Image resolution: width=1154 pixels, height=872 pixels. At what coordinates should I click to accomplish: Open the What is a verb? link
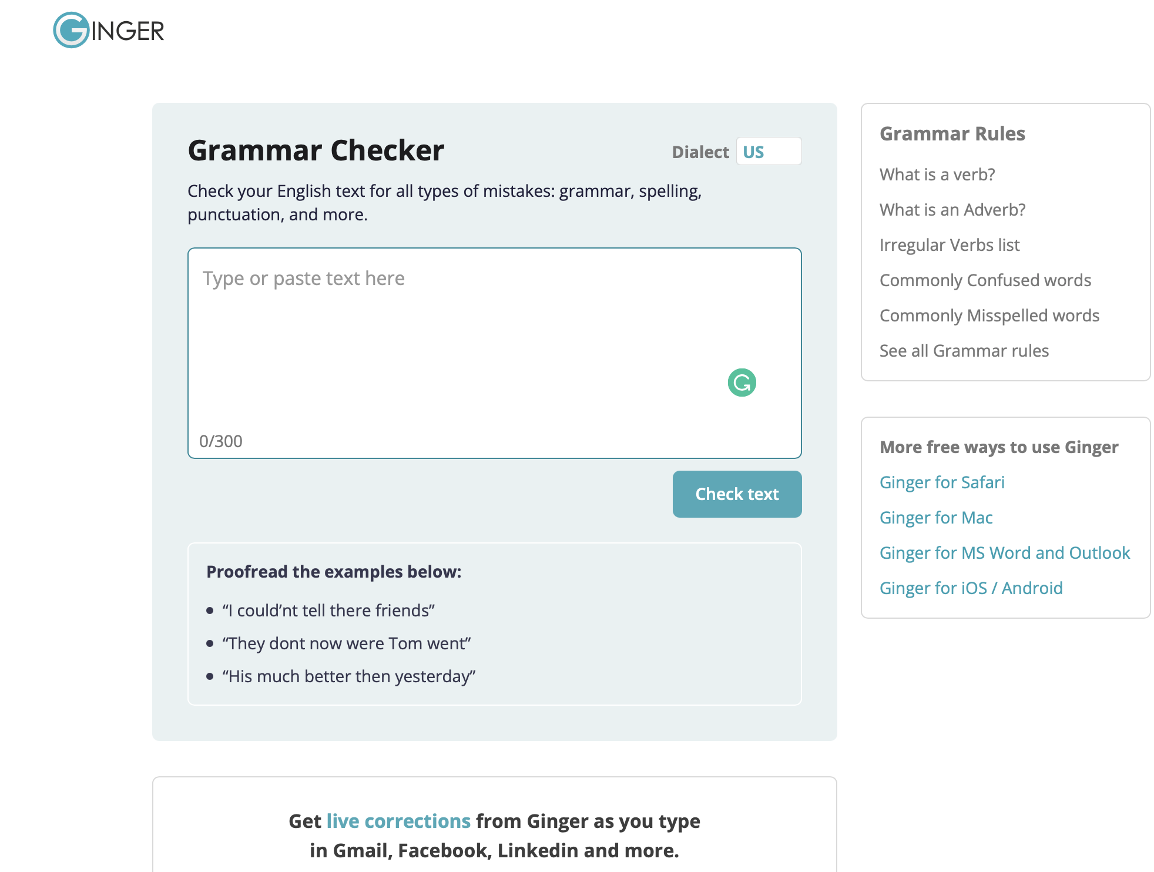937,175
